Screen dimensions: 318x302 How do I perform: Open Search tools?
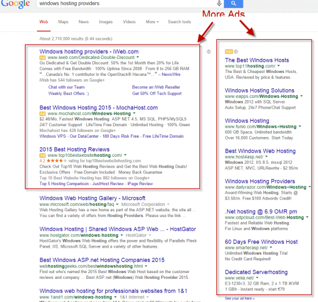tap(179, 22)
